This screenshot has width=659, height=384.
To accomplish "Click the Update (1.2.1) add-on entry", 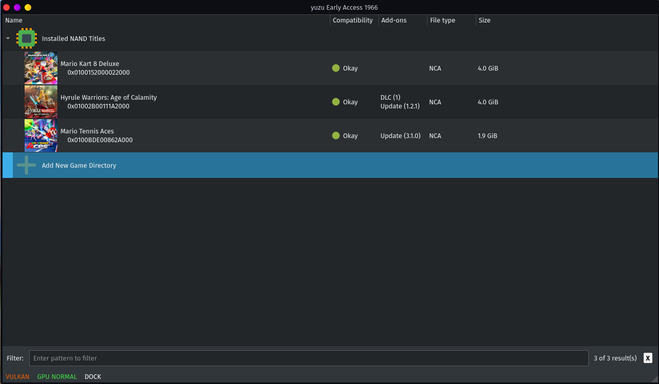I will click(x=400, y=106).
